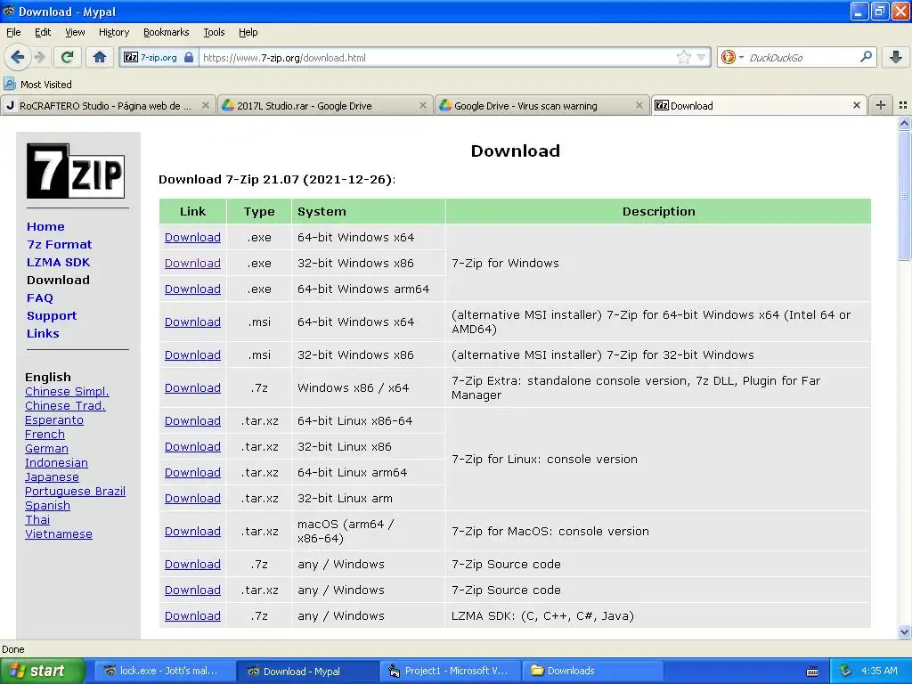
Task: Switch to Downloads folder taskbar window
Action: (x=592, y=672)
